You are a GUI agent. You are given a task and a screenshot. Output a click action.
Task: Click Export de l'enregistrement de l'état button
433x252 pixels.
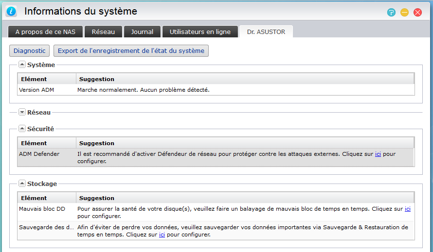click(131, 50)
